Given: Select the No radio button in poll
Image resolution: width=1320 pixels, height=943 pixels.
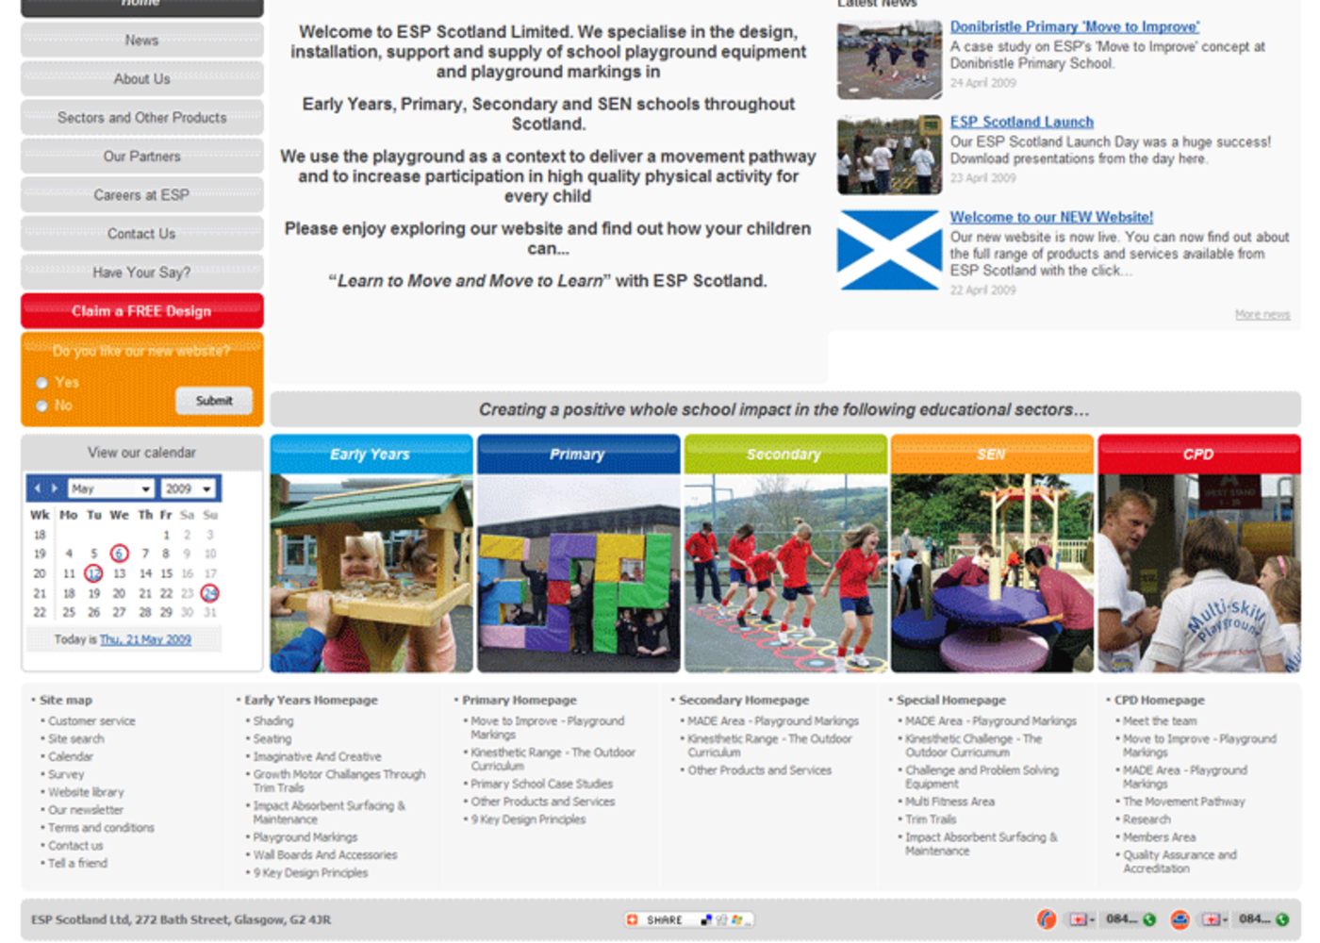Looking at the screenshot, I should click(x=42, y=406).
